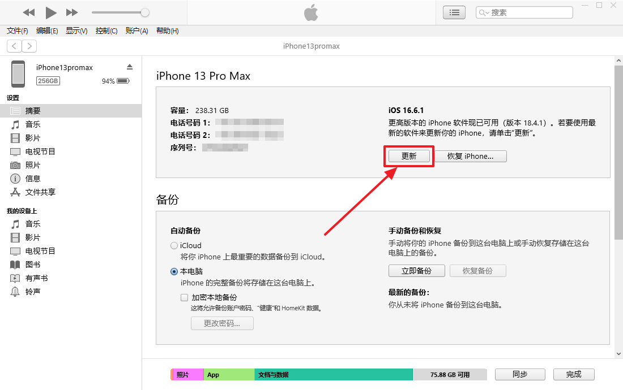Select 照片 camera icon under 设置

pos(15,165)
